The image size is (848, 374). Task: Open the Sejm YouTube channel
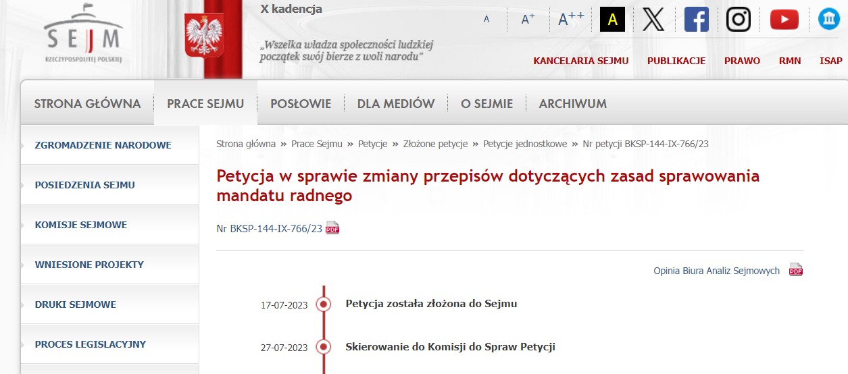(784, 20)
